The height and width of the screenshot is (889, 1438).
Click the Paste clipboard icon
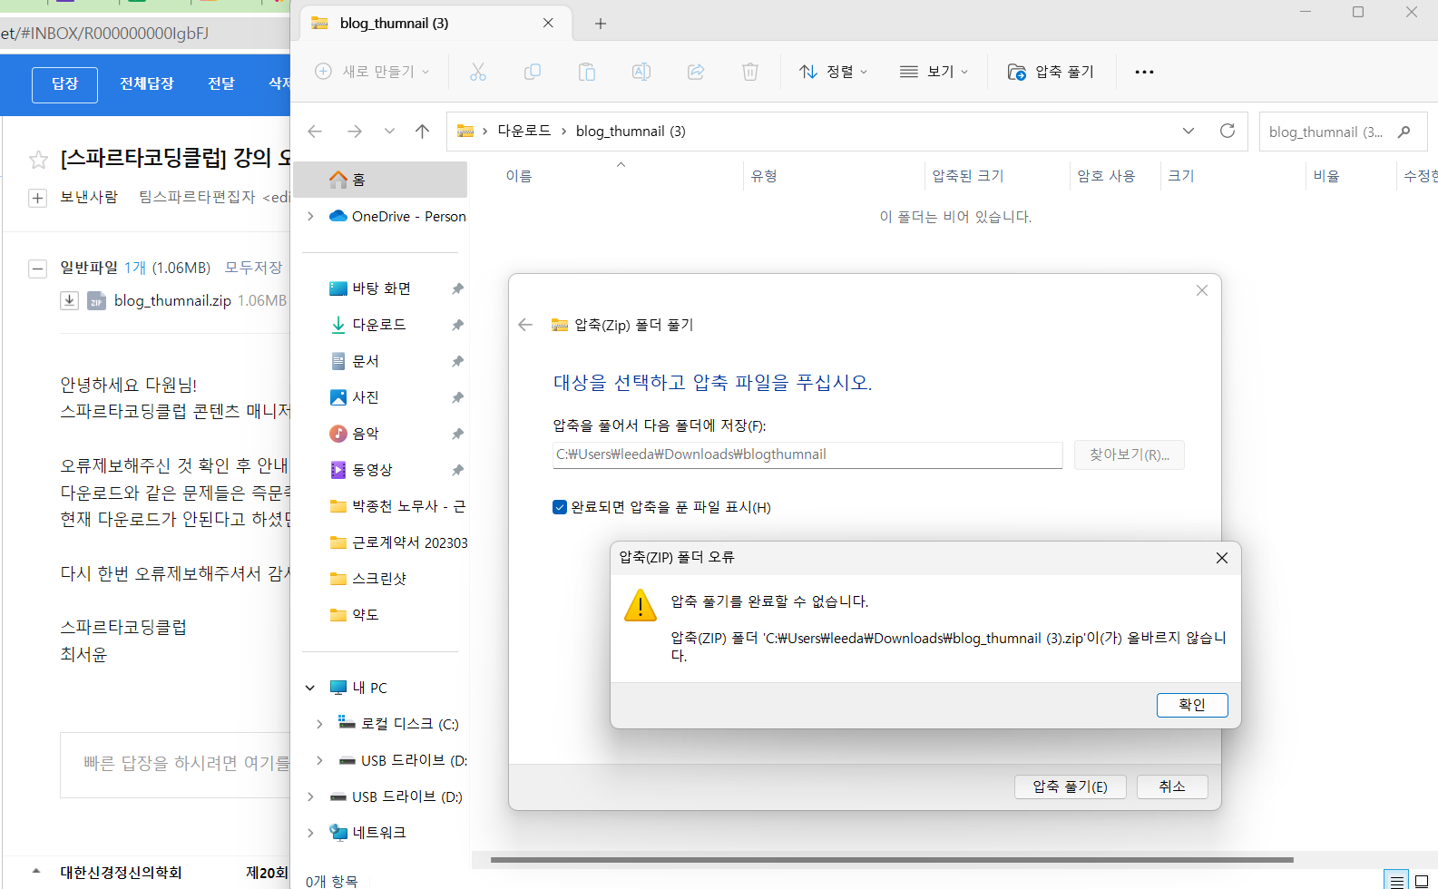tap(587, 72)
